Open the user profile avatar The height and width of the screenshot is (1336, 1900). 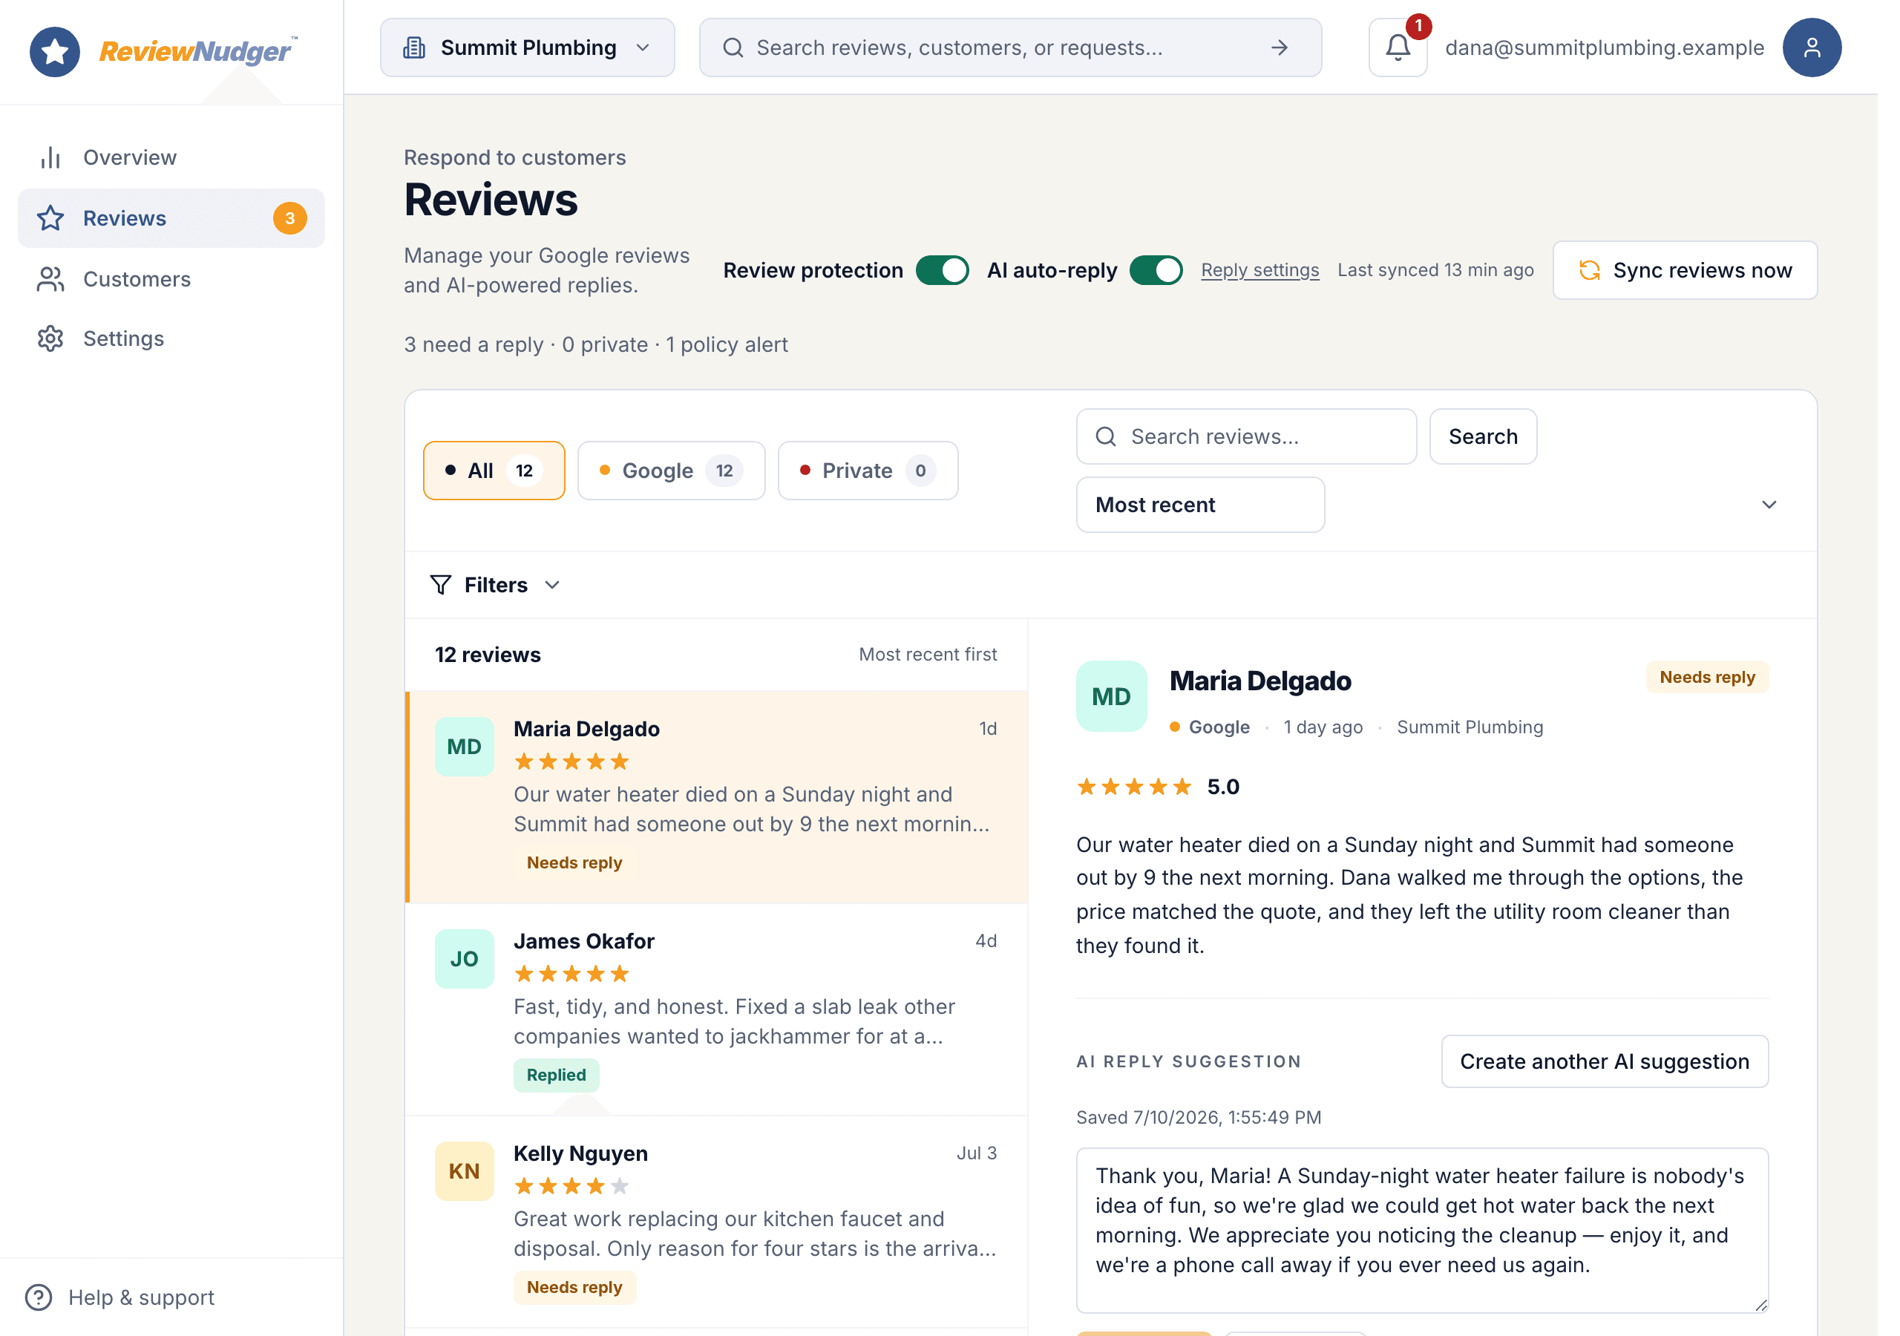pos(1833,48)
